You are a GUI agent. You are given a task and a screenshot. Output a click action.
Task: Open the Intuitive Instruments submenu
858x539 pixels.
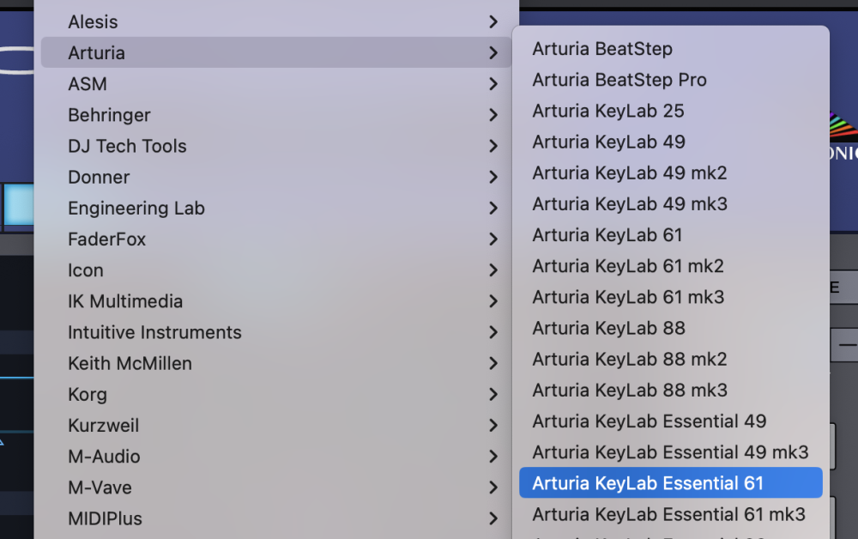pyautogui.click(x=154, y=332)
